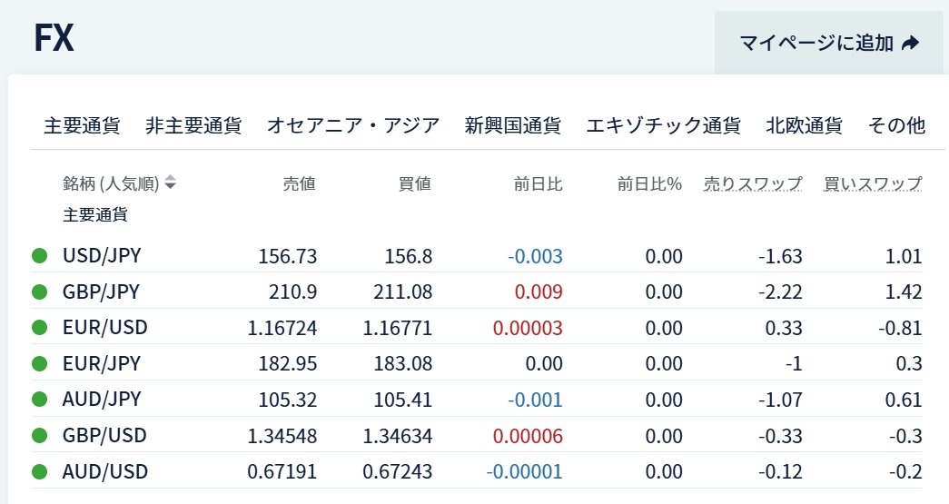Click GBP/JPY sell price 210.9

click(293, 292)
